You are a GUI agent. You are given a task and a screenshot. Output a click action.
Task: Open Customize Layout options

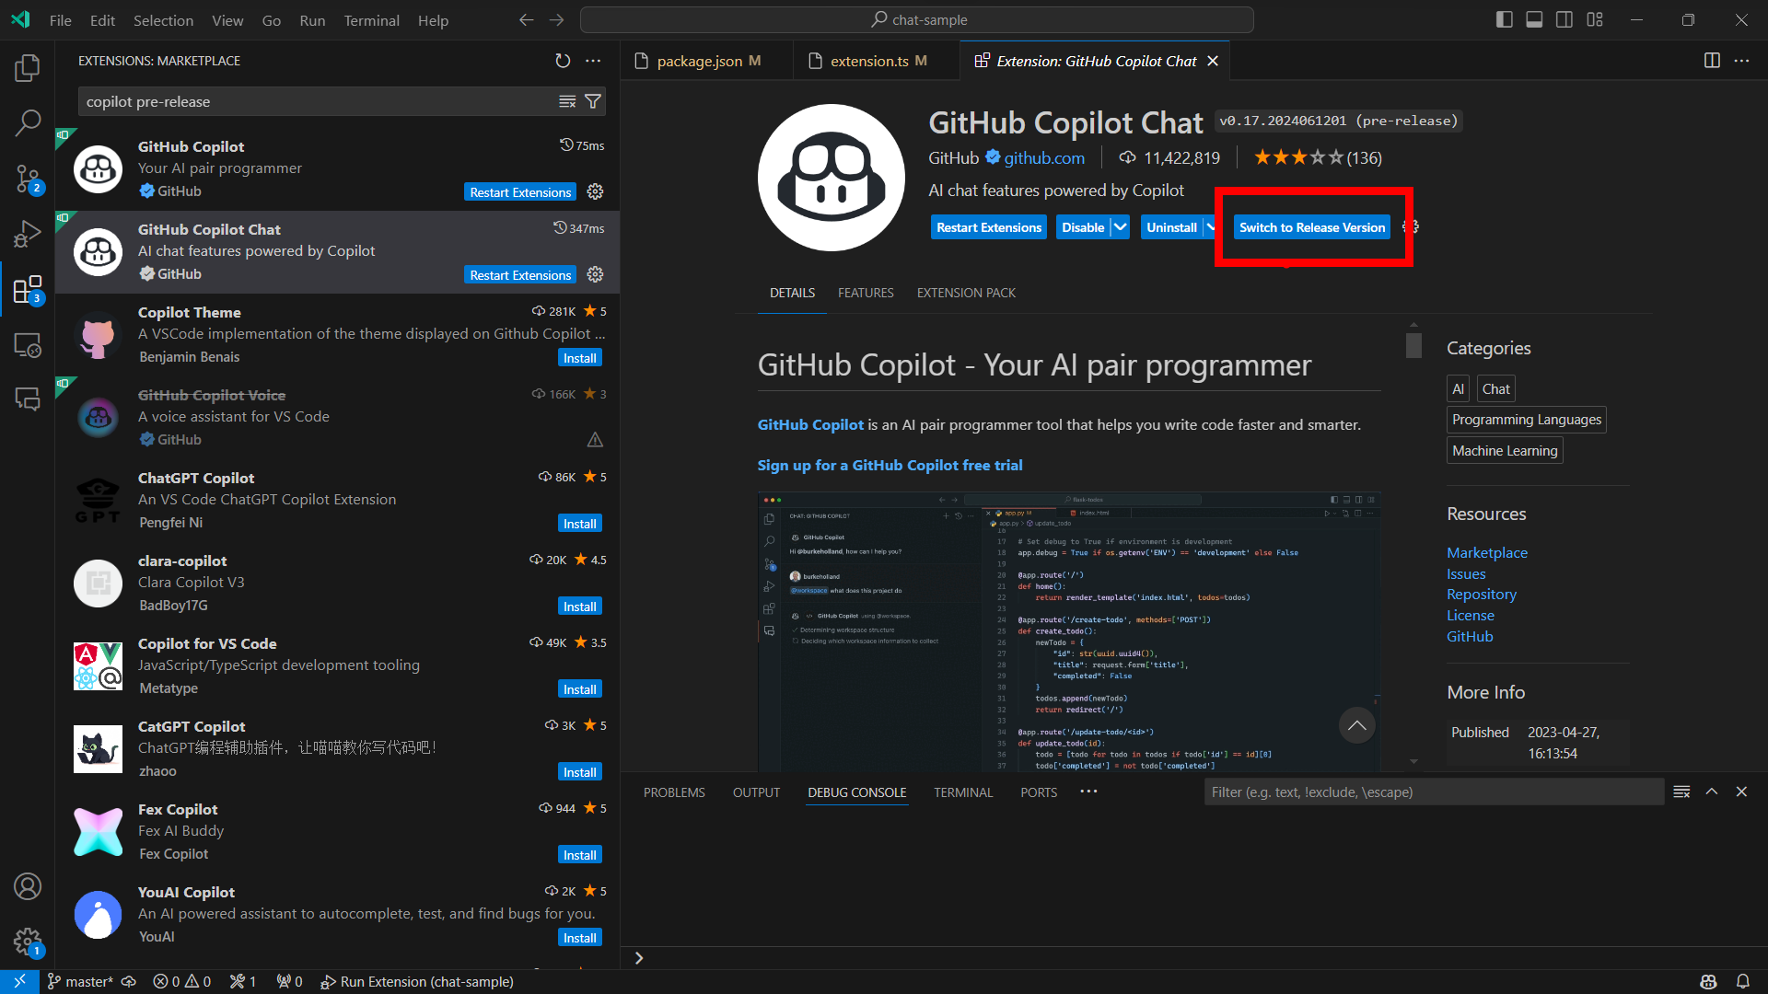(1595, 19)
